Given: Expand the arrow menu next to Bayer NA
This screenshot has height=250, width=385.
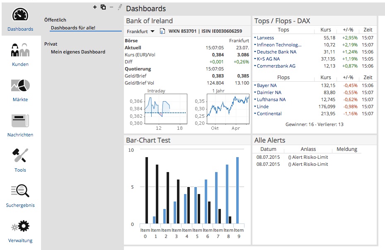Looking at the screenshot, I should tap(255, 85).
